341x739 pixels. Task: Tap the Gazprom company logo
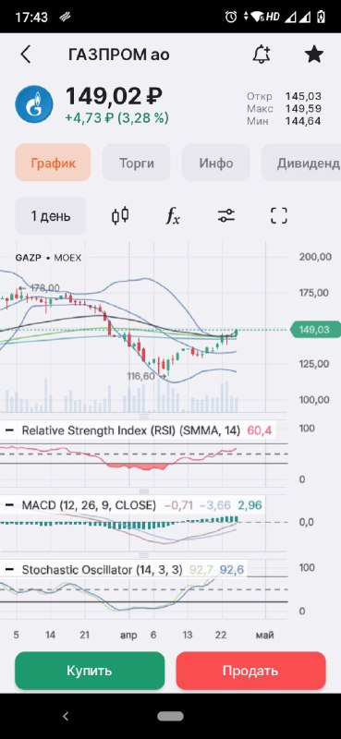[35, 105]
